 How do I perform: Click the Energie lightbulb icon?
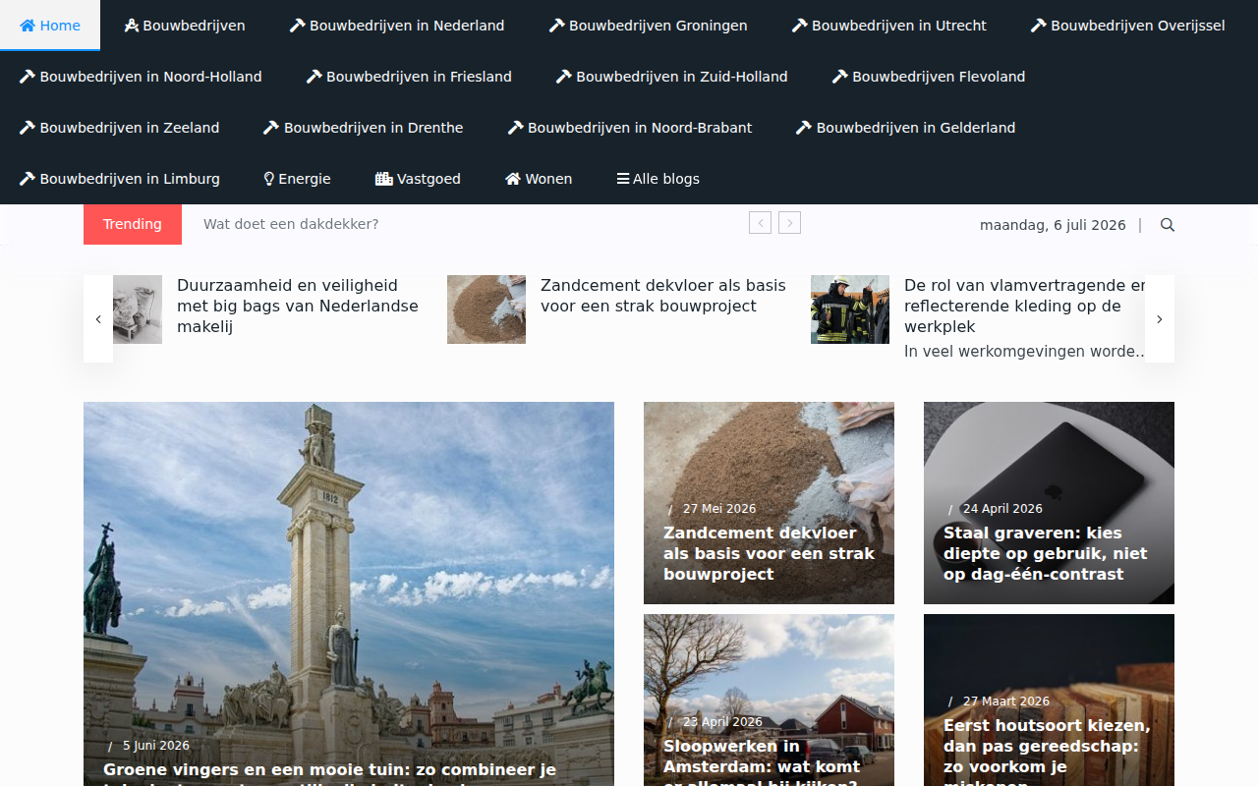click(x=268, y=179)
